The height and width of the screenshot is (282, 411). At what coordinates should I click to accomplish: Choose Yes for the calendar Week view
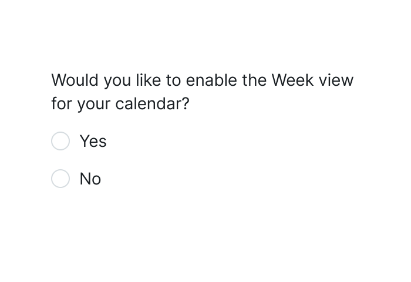(x=60, y=141)
